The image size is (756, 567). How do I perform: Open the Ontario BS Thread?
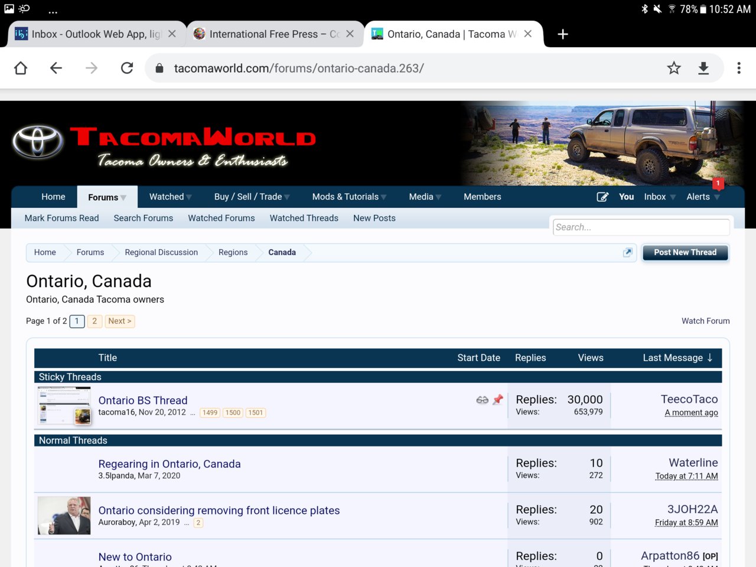point(143,400)
